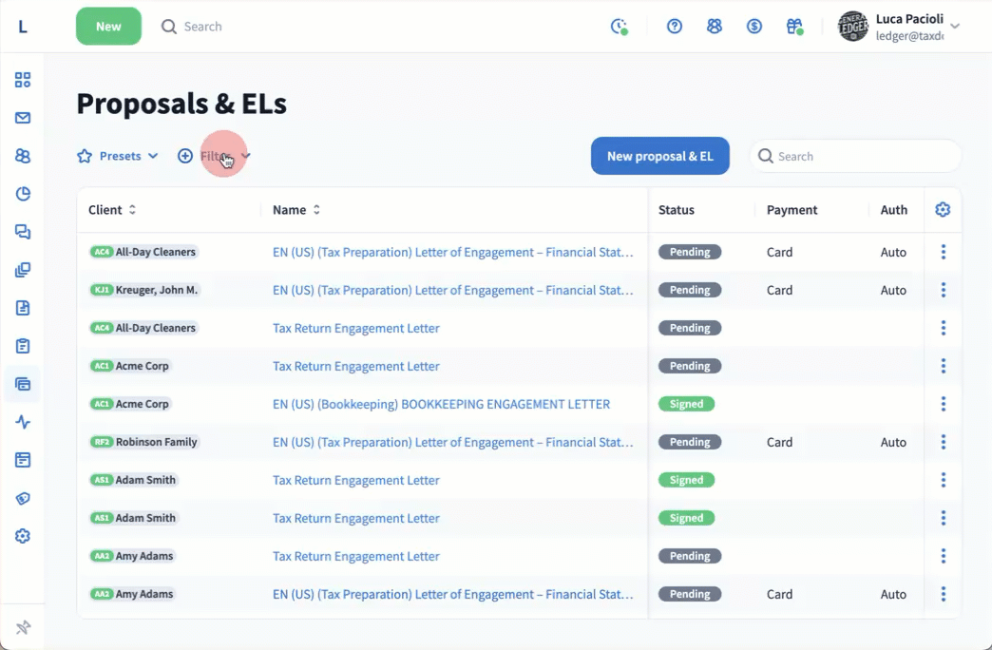The height and width of the screenshot is (650, 992).
Task: Open table column settings gear icon
Action: 943,210
